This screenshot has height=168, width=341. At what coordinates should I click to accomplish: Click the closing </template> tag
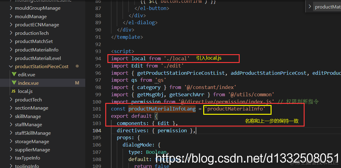(127, 37)
